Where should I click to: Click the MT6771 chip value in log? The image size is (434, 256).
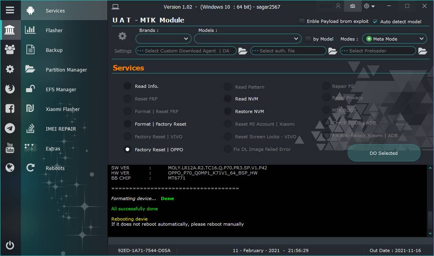pyautogui.click(x=177, y=178)
